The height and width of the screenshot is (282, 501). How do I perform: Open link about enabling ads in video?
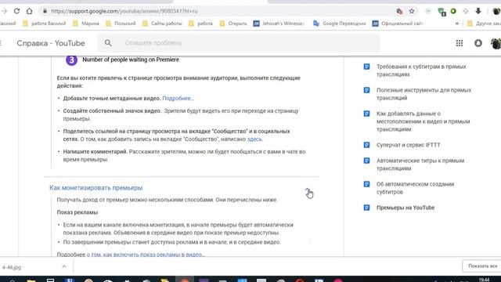(146, 255)
